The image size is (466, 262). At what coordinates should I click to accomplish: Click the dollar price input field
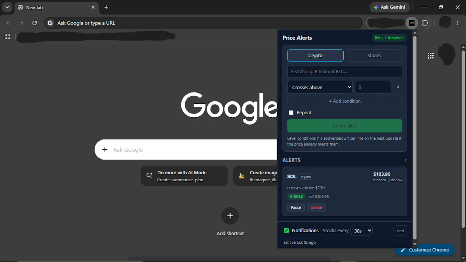[x=373, y=87]
